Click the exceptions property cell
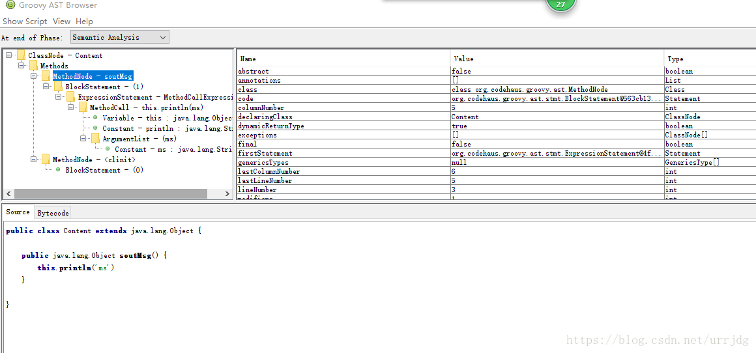Viewport: 756px width, 353px height. [343, 135]
